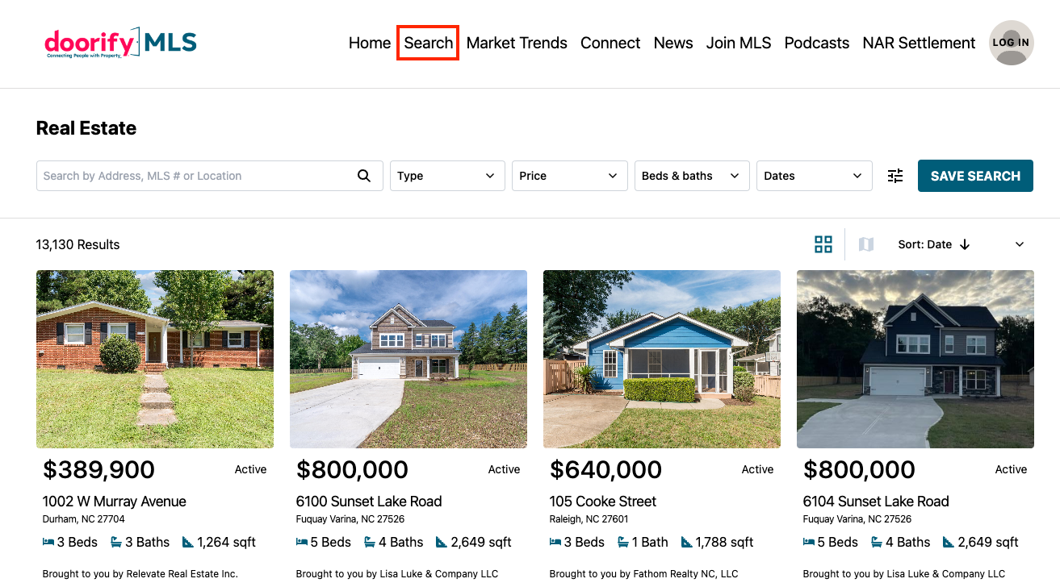Expand the Beds & baths dropdown
Screen dimensions: 1060x587
pos(691,175)
